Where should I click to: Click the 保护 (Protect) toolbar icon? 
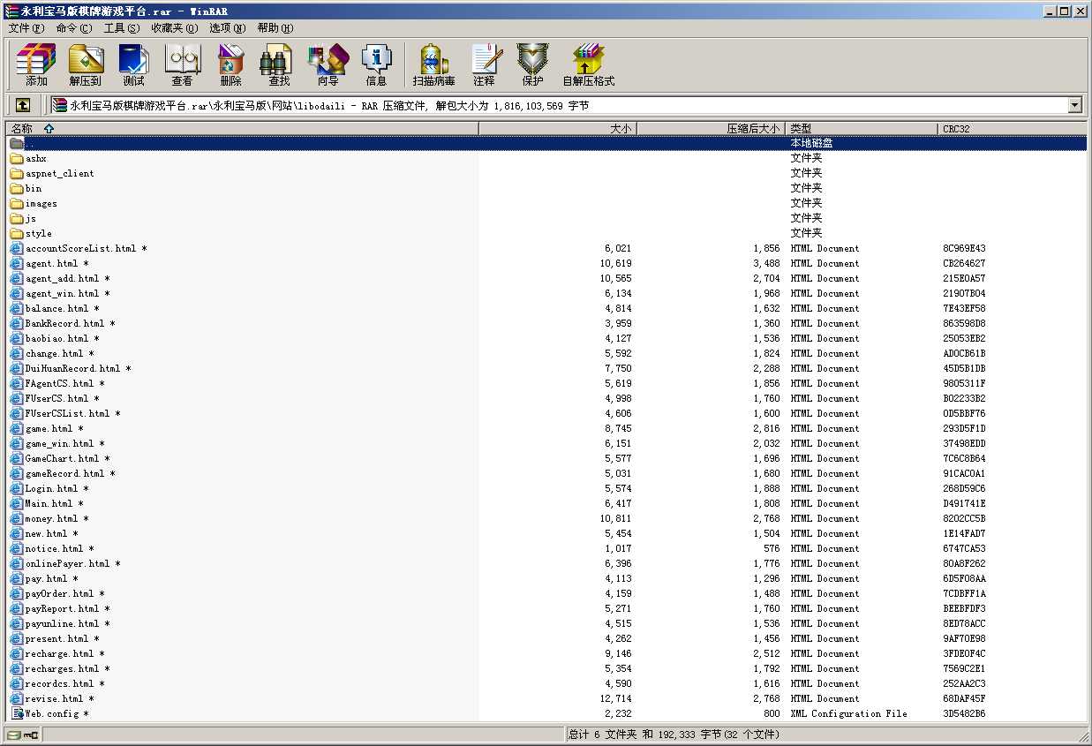532,64
